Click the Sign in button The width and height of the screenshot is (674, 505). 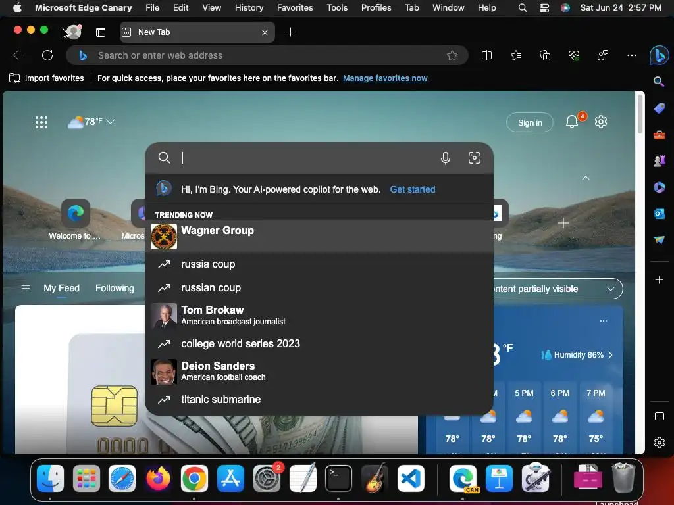pyautogui.click(x=530, y=123)
